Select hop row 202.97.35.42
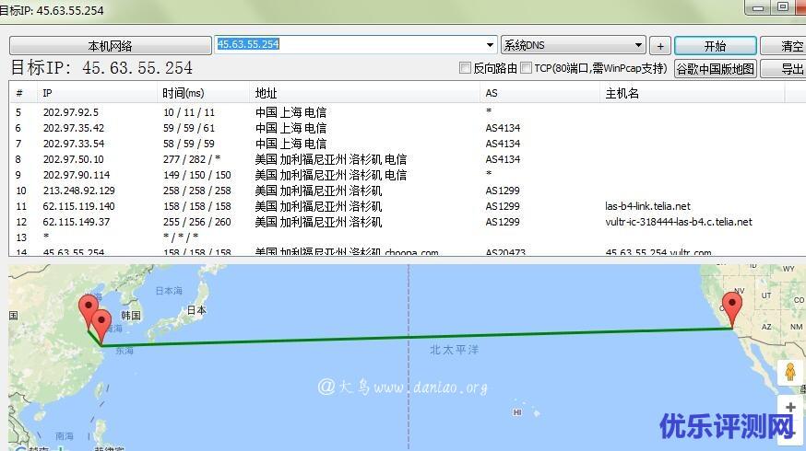The image size is (806, 451). click(x=406, y=128)
